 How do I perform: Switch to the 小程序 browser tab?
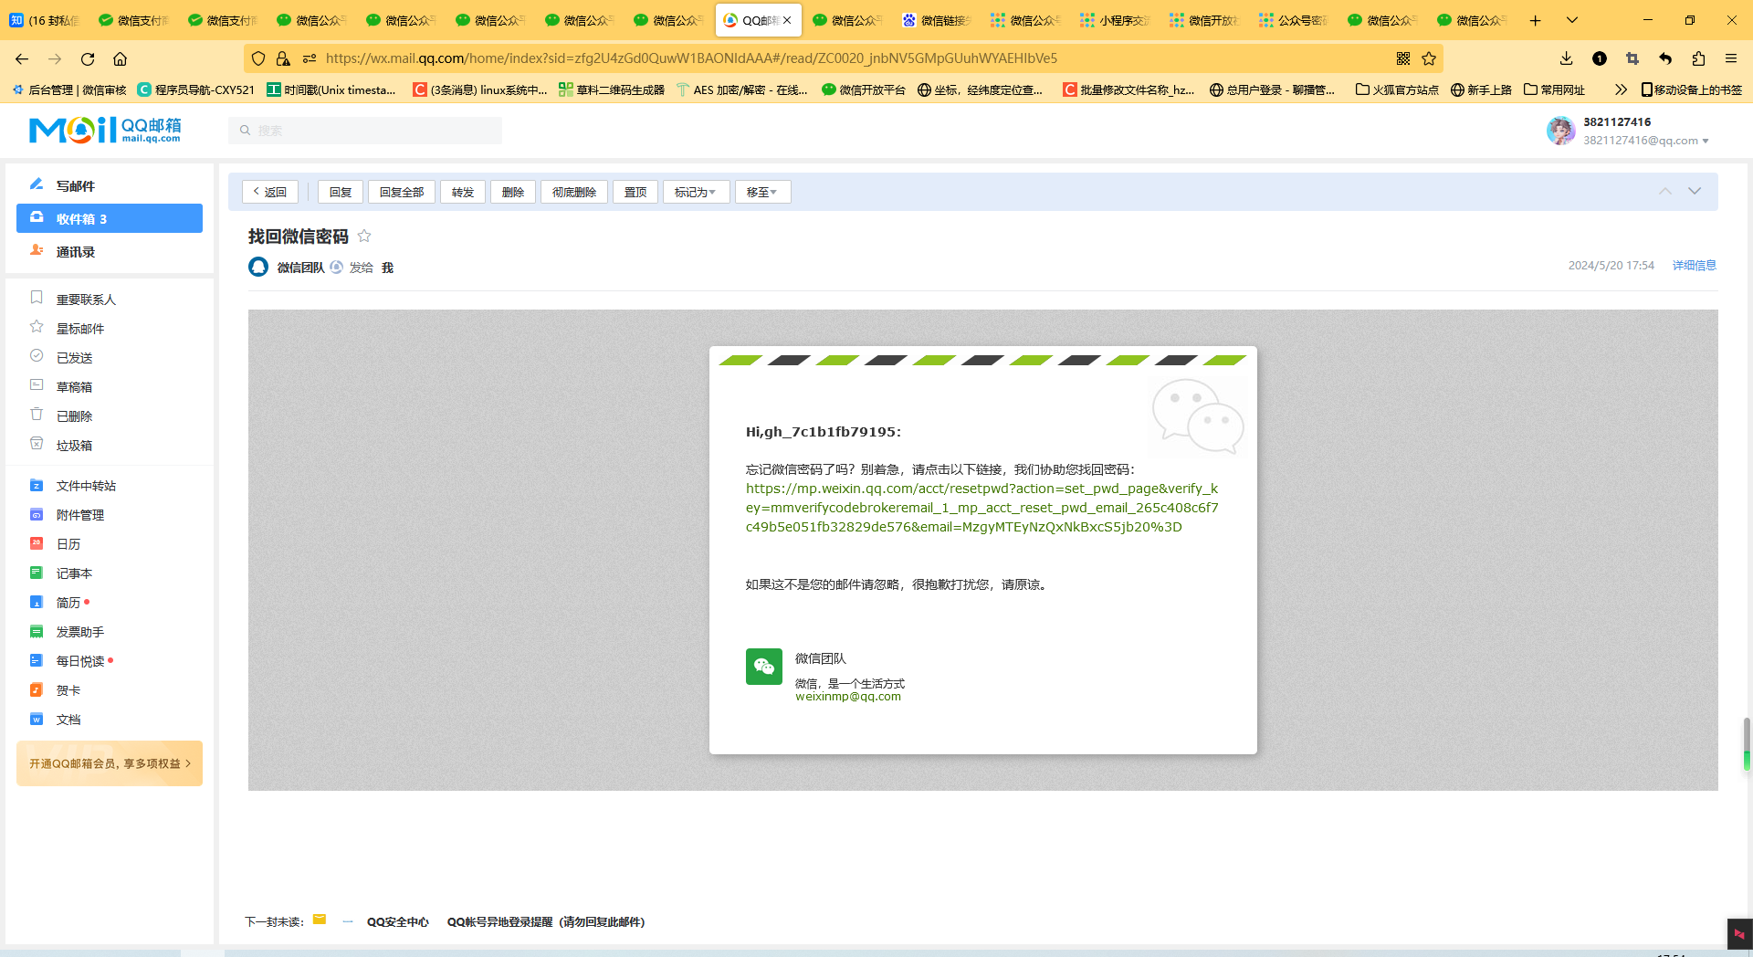1114,20
